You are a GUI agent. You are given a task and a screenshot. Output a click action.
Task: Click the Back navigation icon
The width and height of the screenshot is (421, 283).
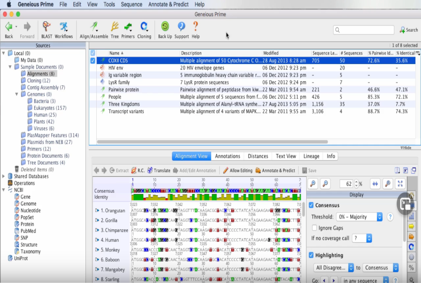click(x=9, y=27)
